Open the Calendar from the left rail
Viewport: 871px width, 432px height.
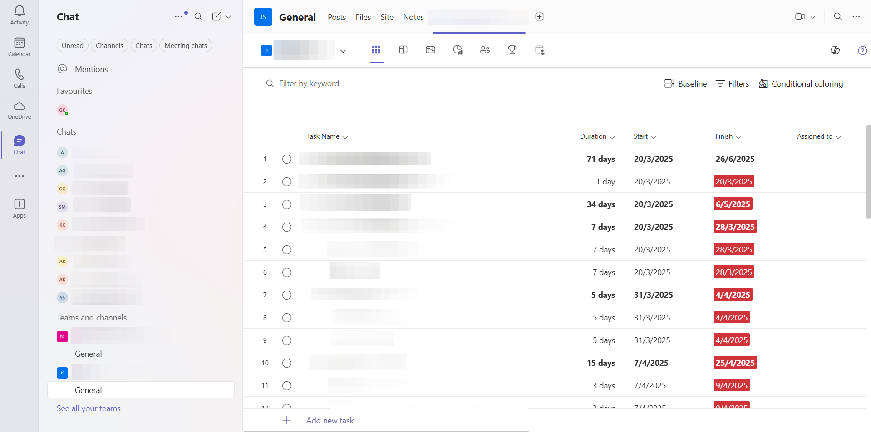click(19, 47)
